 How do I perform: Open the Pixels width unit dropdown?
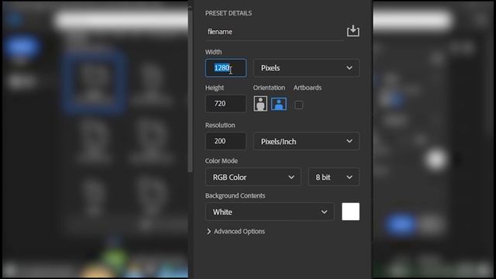tap(306, 68)
